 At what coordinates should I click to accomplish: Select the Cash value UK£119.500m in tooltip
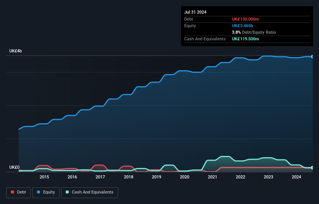pos(246,39)
